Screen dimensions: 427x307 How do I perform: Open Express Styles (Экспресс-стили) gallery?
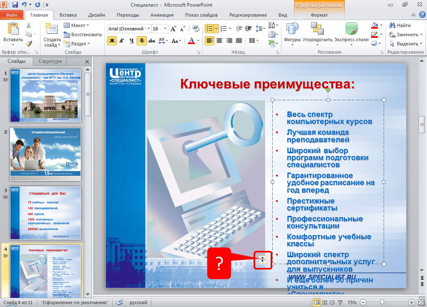click(351, 32)
